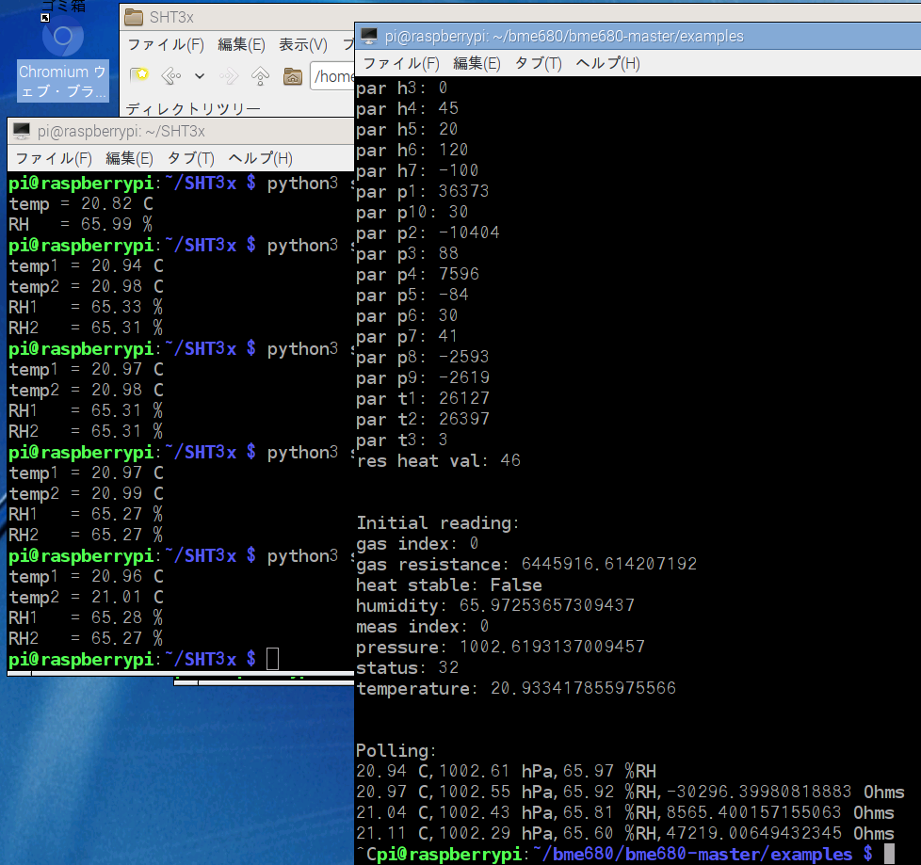This screenshot has height=865, width=921.
Task: Click title bar of bme680-master/examples terminal
Action: coord(638,37)
